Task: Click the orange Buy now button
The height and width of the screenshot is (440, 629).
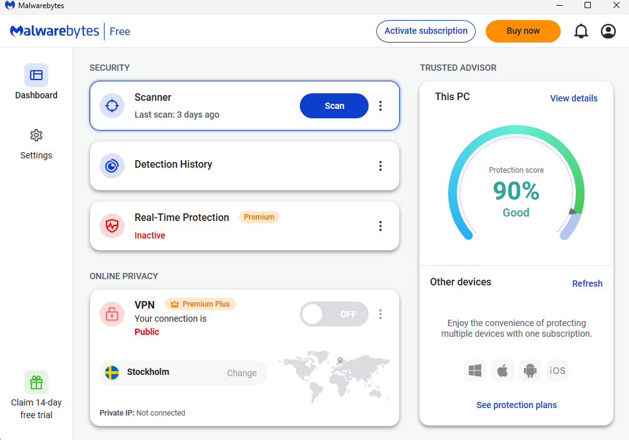Action: point(523,31)
